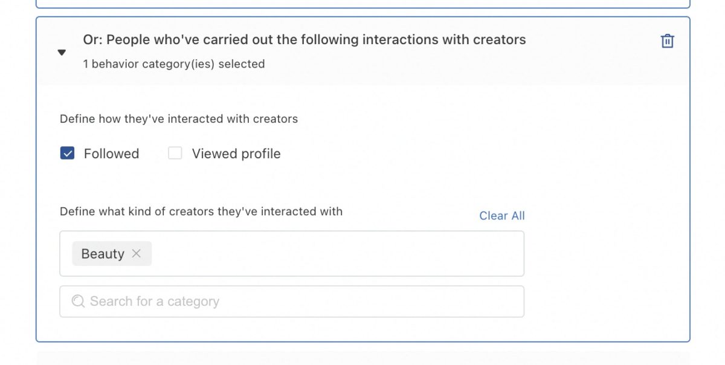Click the rule heading about interactions with creators
725x365 pixels.
pyautogui.click(x=304, y=40)
